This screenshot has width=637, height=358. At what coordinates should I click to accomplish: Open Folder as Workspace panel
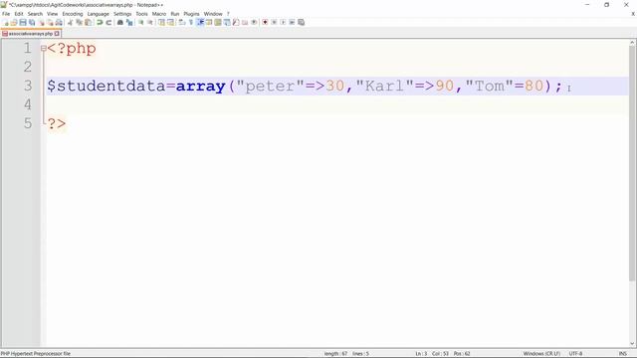245,22
